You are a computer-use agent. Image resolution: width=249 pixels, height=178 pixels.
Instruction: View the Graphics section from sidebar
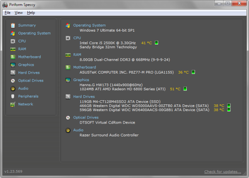pyautogui.click(x=26, y=65)
